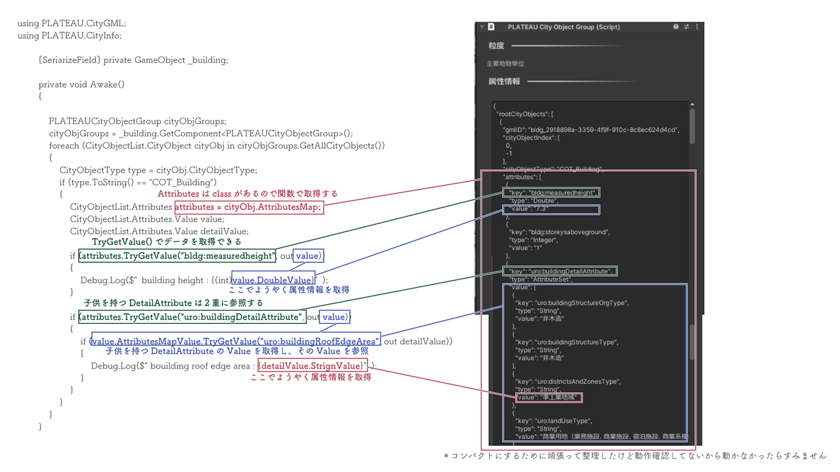
Task: Click the 'Debug.Log building height' code line
Action: (205, 281)
